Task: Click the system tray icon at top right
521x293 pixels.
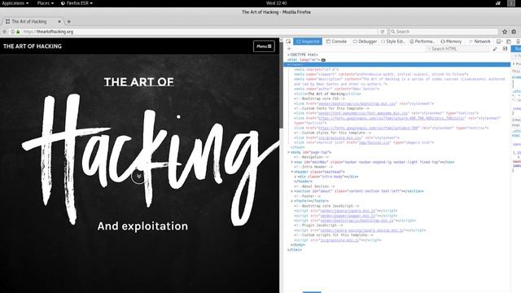Action: pyautogui.click(x=511, y=3)
